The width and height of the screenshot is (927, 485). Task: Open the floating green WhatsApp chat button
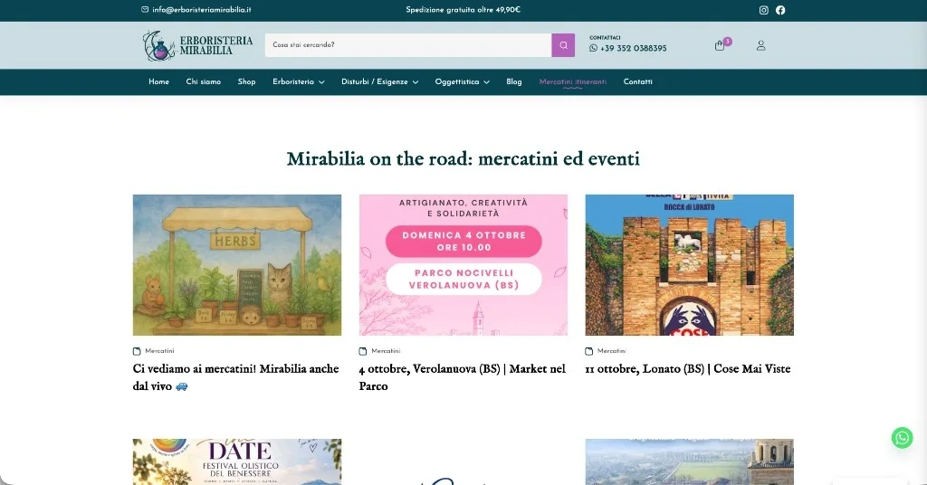point(903,438)
